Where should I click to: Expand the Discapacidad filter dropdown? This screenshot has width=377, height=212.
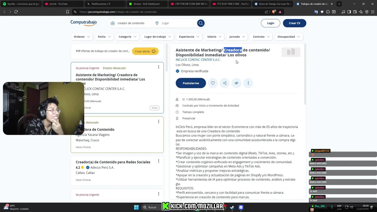point(289,37)
